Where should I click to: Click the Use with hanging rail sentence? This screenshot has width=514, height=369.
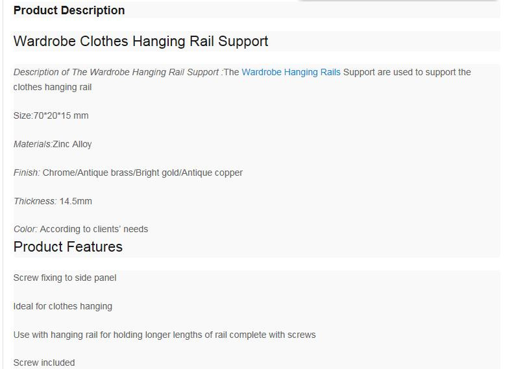coord(165,335)
